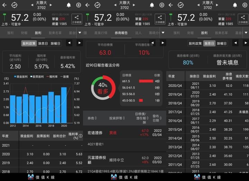This screenshot has width=249, height=181.
Task: Tap back arrow on 除息日 screen
Action: (171, 5)
